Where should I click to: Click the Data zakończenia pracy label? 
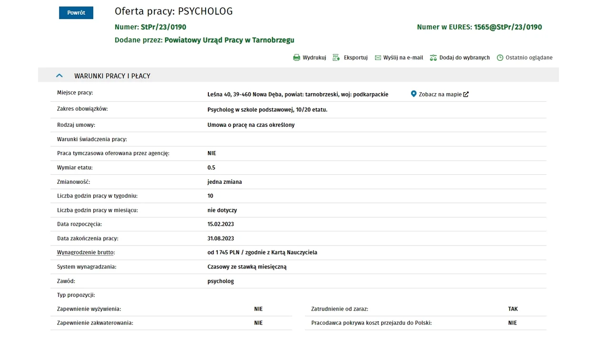coord(88,238)
